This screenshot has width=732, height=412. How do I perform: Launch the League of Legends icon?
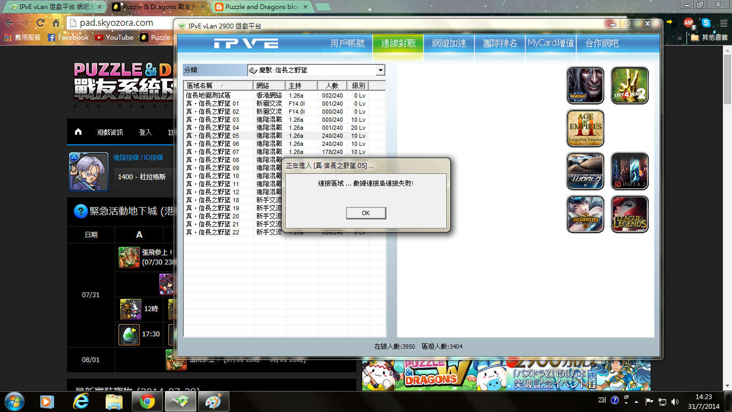(x=630, y=214)
